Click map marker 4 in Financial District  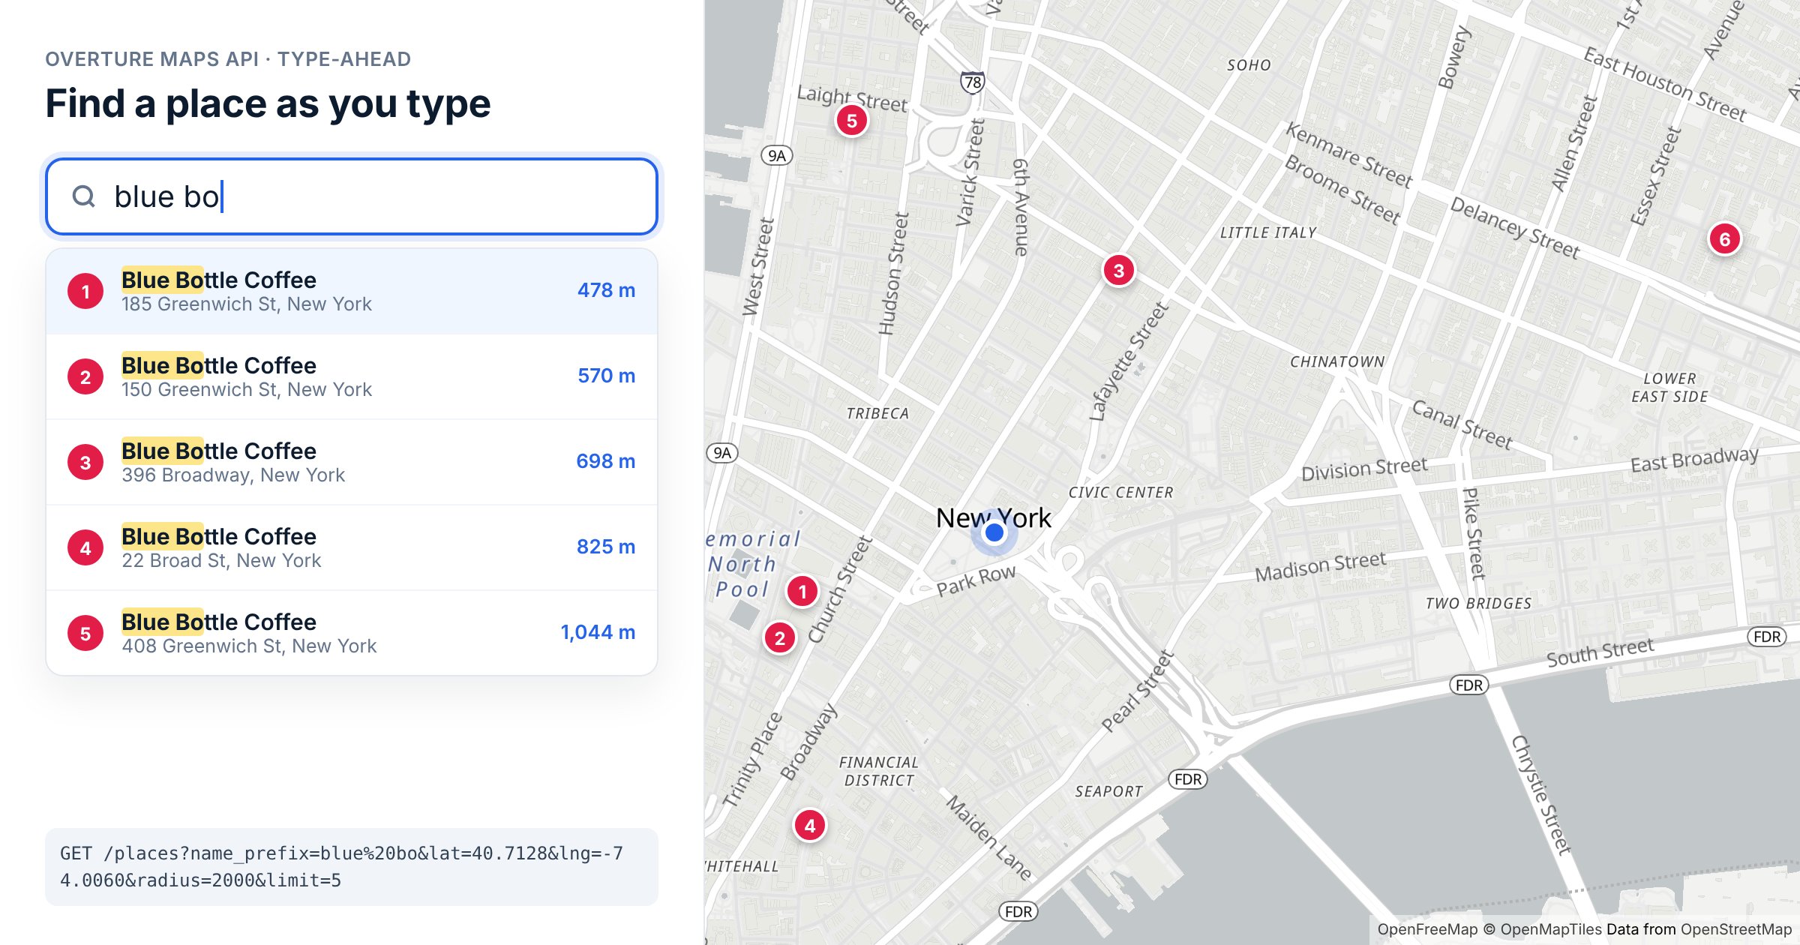[x=810, y=826]
